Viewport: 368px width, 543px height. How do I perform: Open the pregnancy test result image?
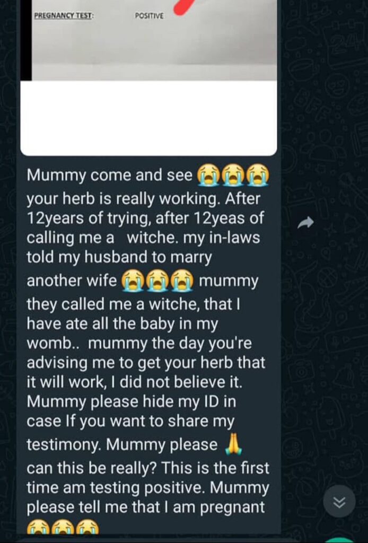tap(148, 77)
